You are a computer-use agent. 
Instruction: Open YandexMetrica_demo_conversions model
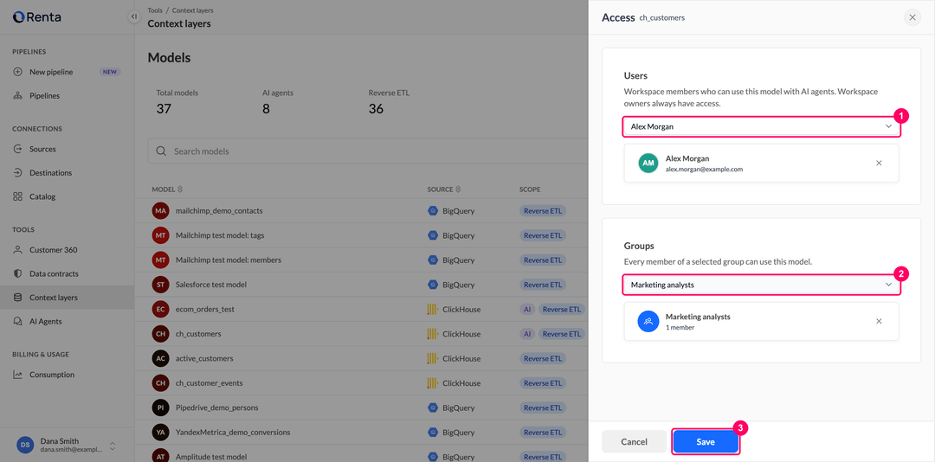pyautogui.click(x=233, y=433)
